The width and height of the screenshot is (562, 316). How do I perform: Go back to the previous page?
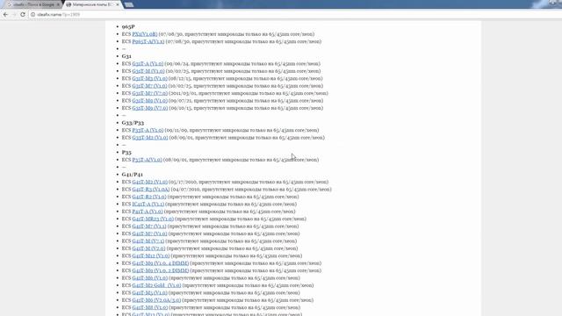(5, 15)
